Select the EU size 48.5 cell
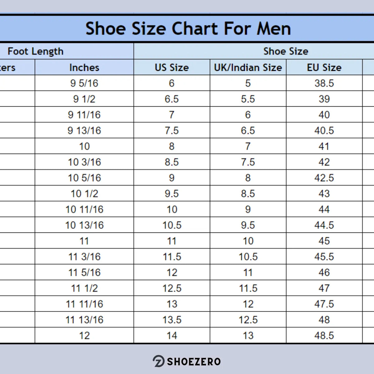The width and height of the screenshot is (374, 374). click(324, 336)
